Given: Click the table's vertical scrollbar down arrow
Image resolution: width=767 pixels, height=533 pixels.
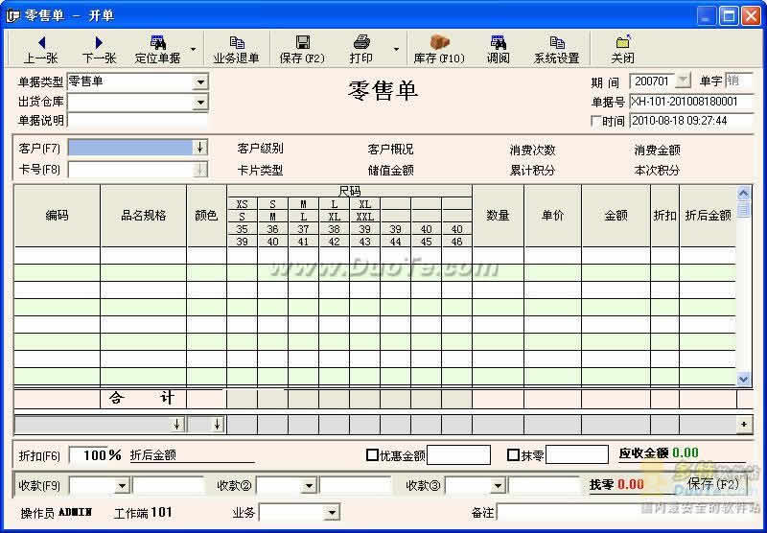Looking at the screenshot, I should point(744,380).
